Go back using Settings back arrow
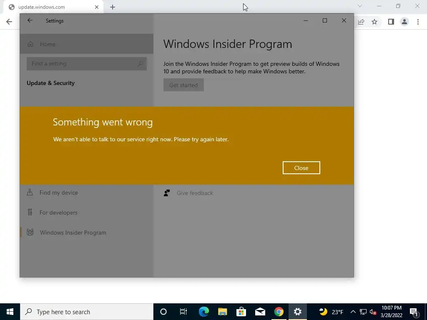 30,20
